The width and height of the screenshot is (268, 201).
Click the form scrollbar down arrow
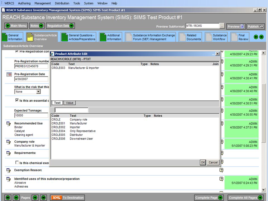263,190
